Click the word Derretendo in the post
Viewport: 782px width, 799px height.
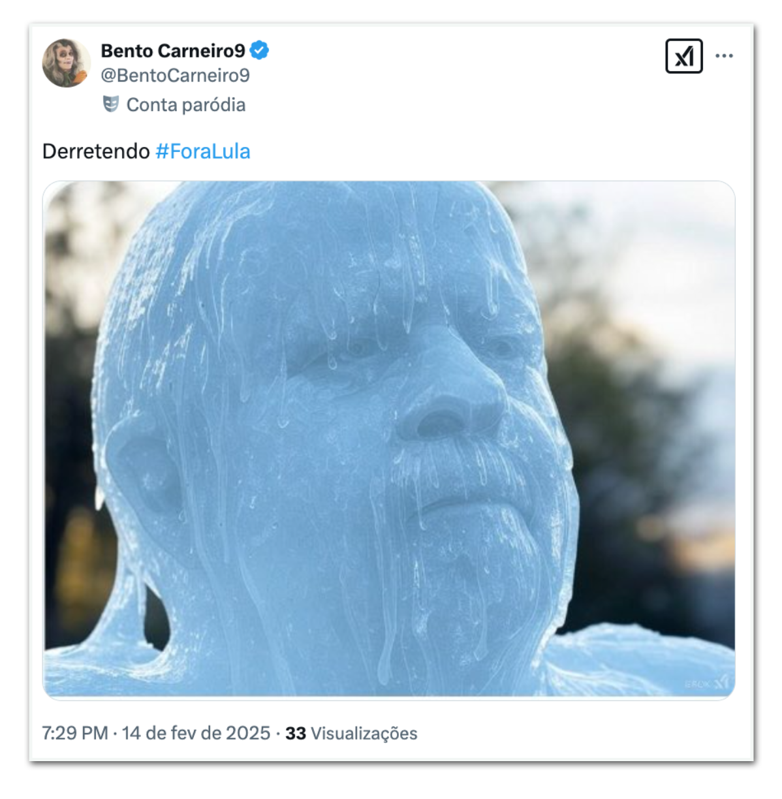click(x=96, y=151)
